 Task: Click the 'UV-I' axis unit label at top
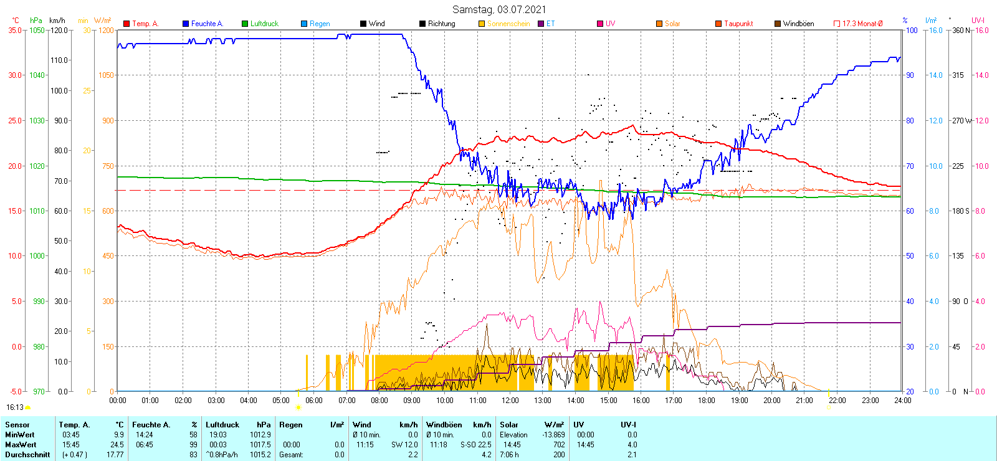978,21
